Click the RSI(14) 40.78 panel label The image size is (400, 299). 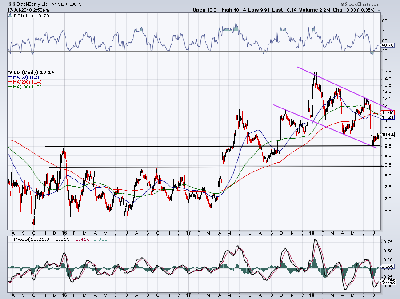31,16
